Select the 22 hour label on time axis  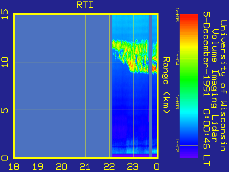109,167
